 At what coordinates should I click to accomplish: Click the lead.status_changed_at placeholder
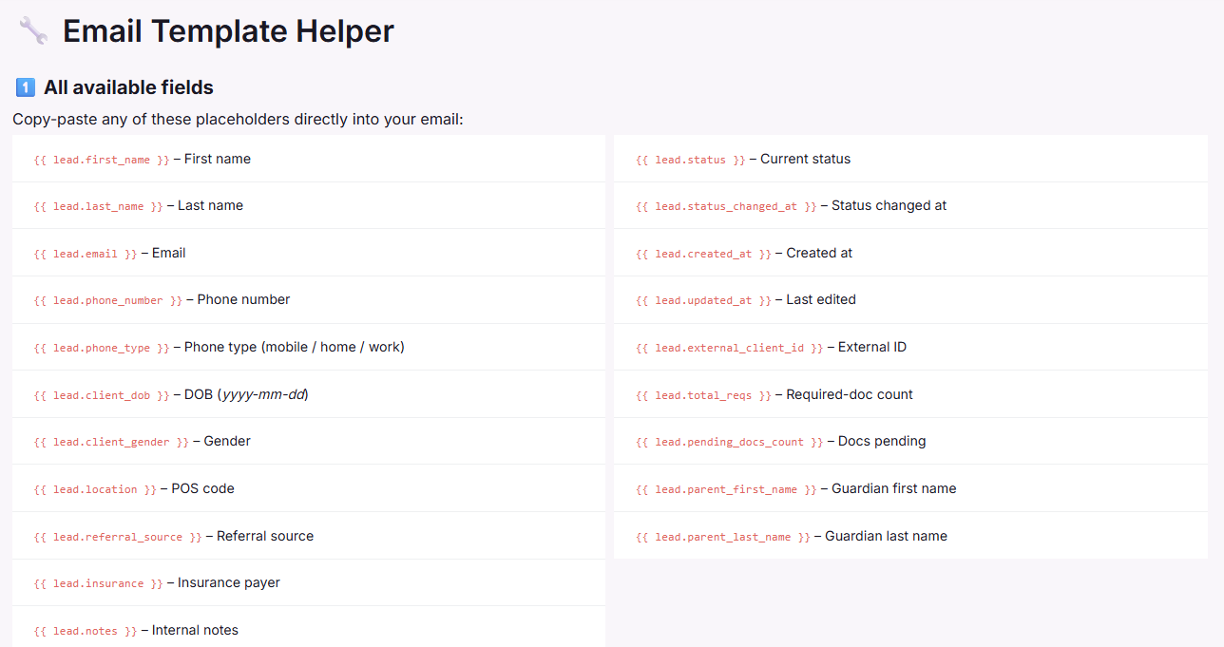[726, 206]
